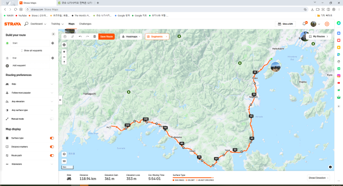This screenshot has height=186, width=343.
Task: Close the Build your route panel
Action: point(53,34)
